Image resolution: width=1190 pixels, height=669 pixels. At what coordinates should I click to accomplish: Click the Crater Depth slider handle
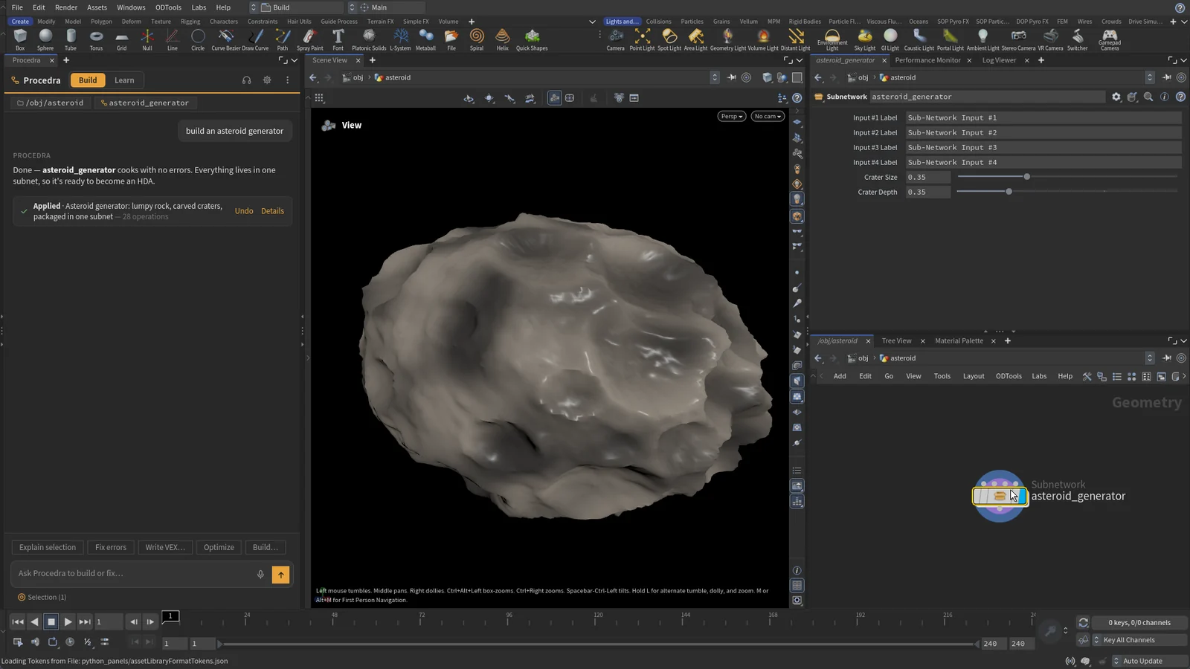tap(1009, 192)
